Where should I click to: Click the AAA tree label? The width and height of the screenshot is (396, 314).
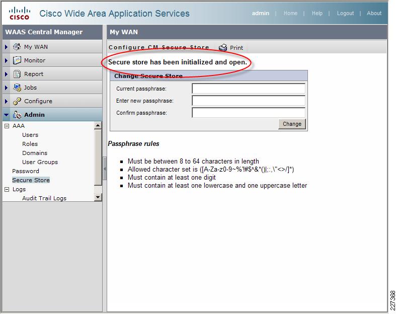pos(19,126)
